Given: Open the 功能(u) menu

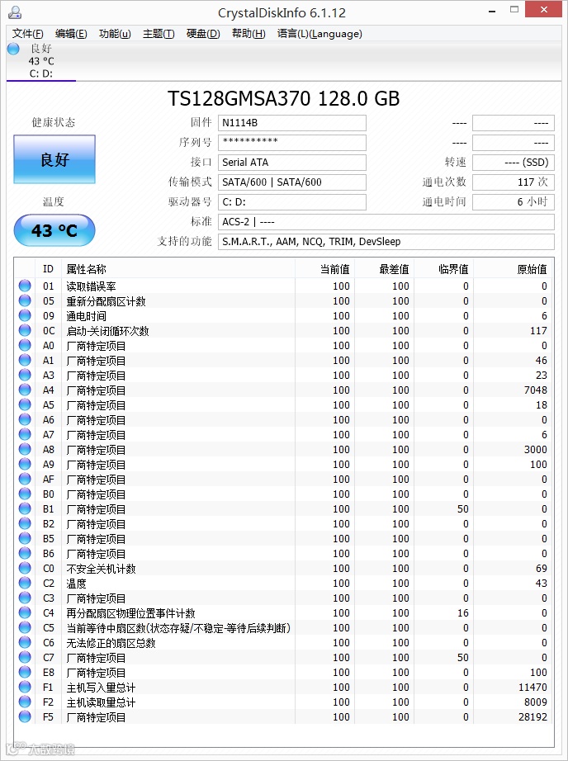Looking at the screenshot, I should 115,34.
